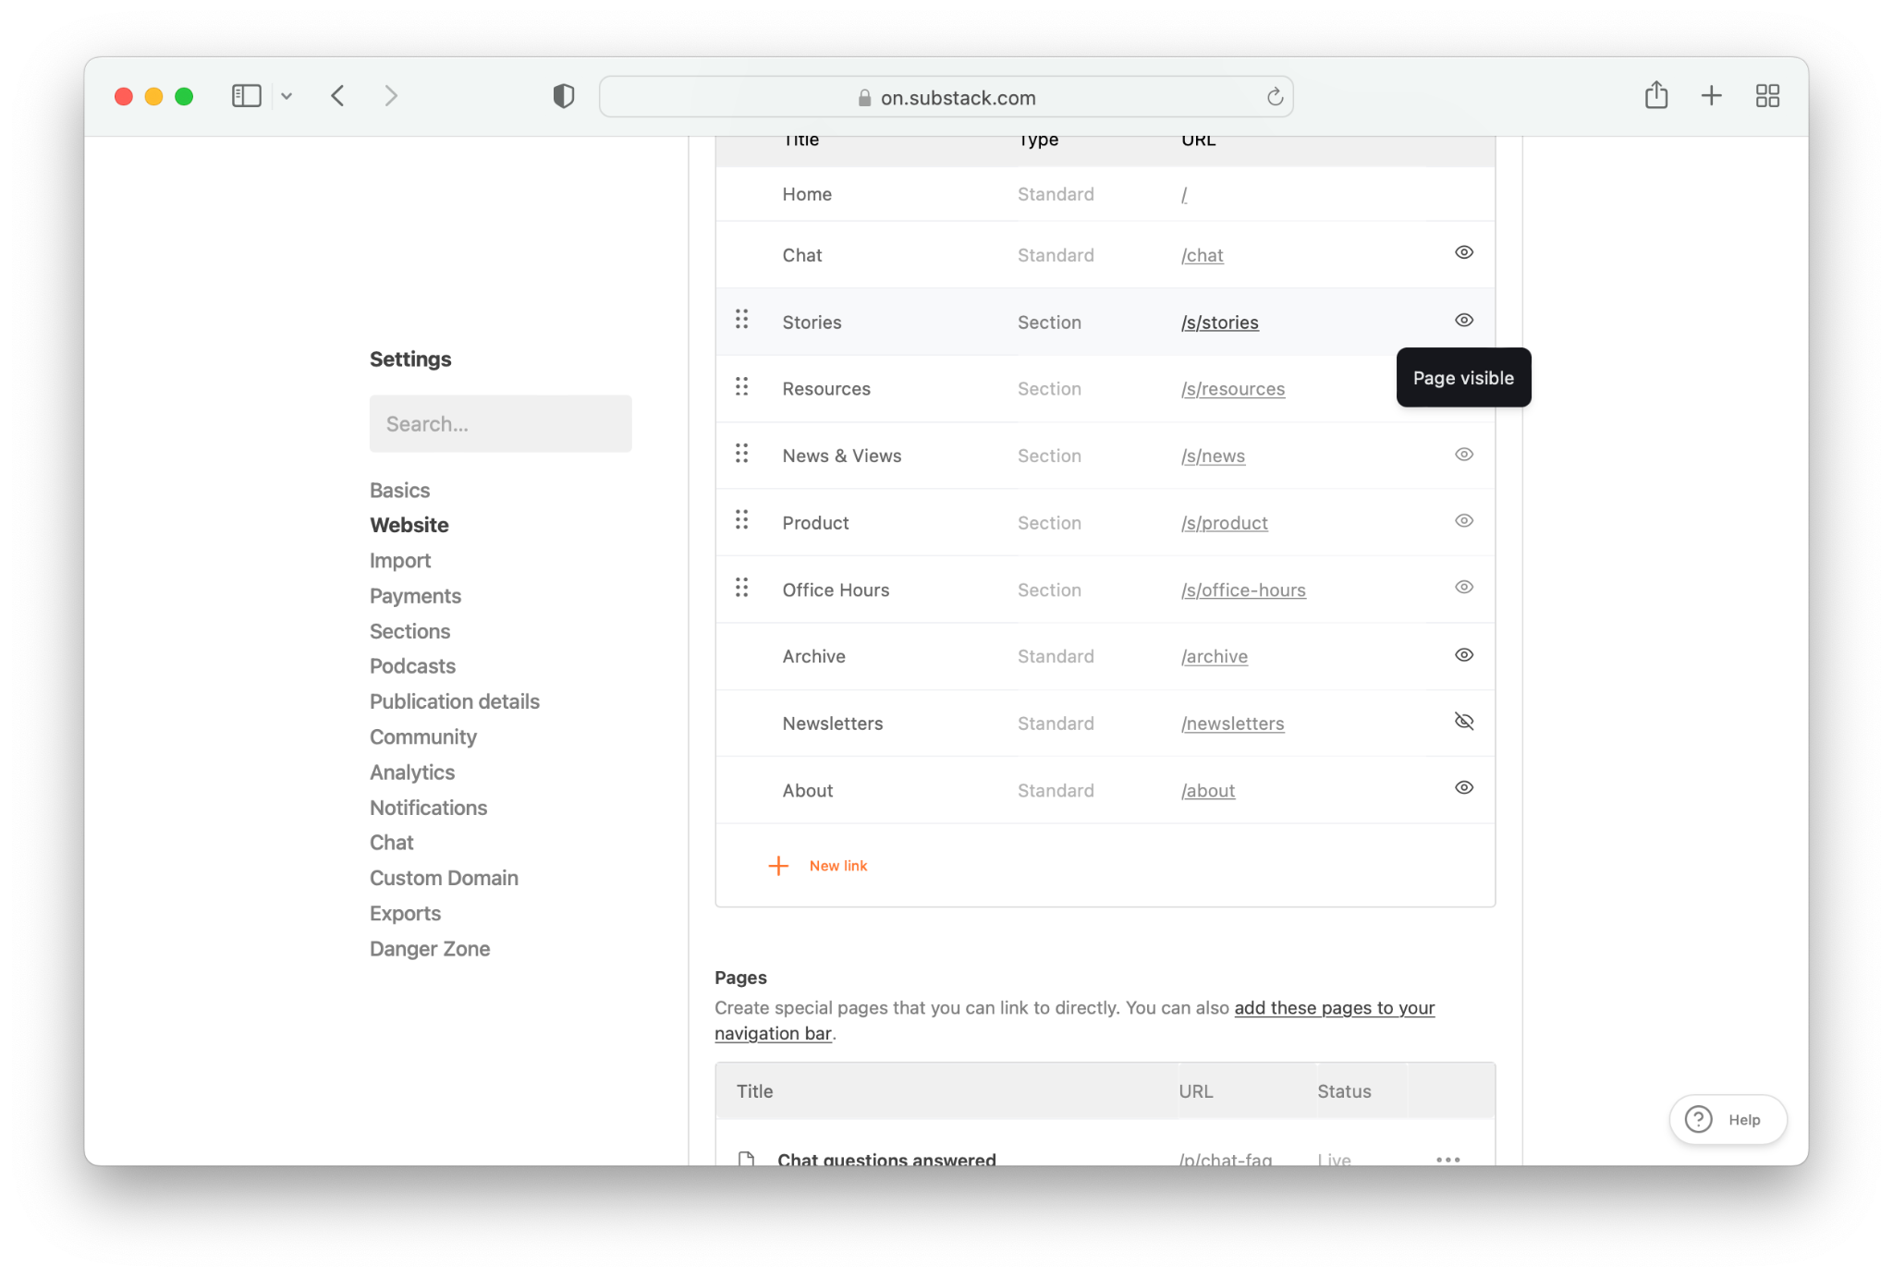Screen dimensions: 1893x1277
Task: Toggle visibility of the About page
Action: (1463, 787)
